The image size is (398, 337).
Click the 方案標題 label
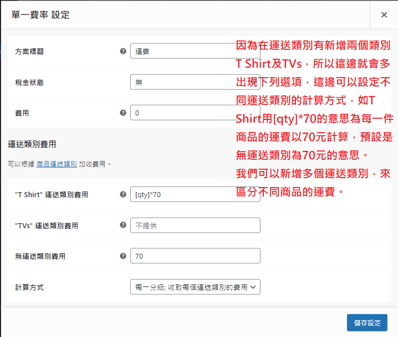pyautogui.click(x=29, y=52)
